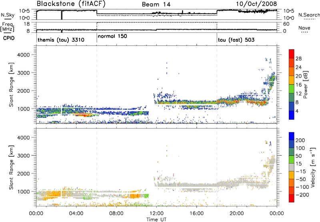The image size is (320, 222).
Task: Click the '60' tick on Nave axis
Action: [286, 24]
